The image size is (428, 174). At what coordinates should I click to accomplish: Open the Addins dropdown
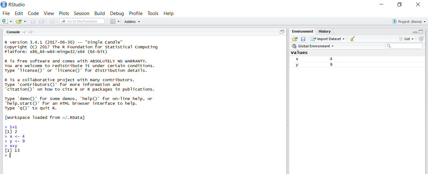click(x=132, y=22)
